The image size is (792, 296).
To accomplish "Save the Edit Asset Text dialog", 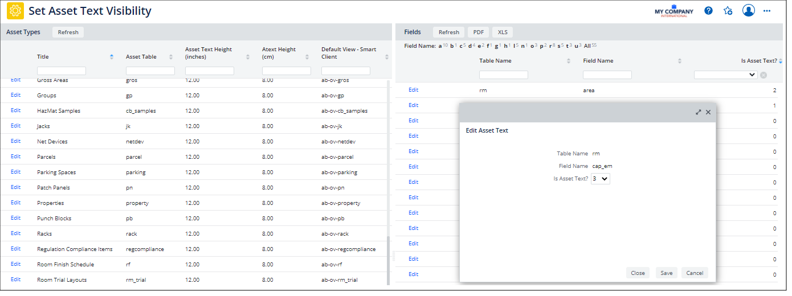I will pyautogui.click(x=666, y=273).
